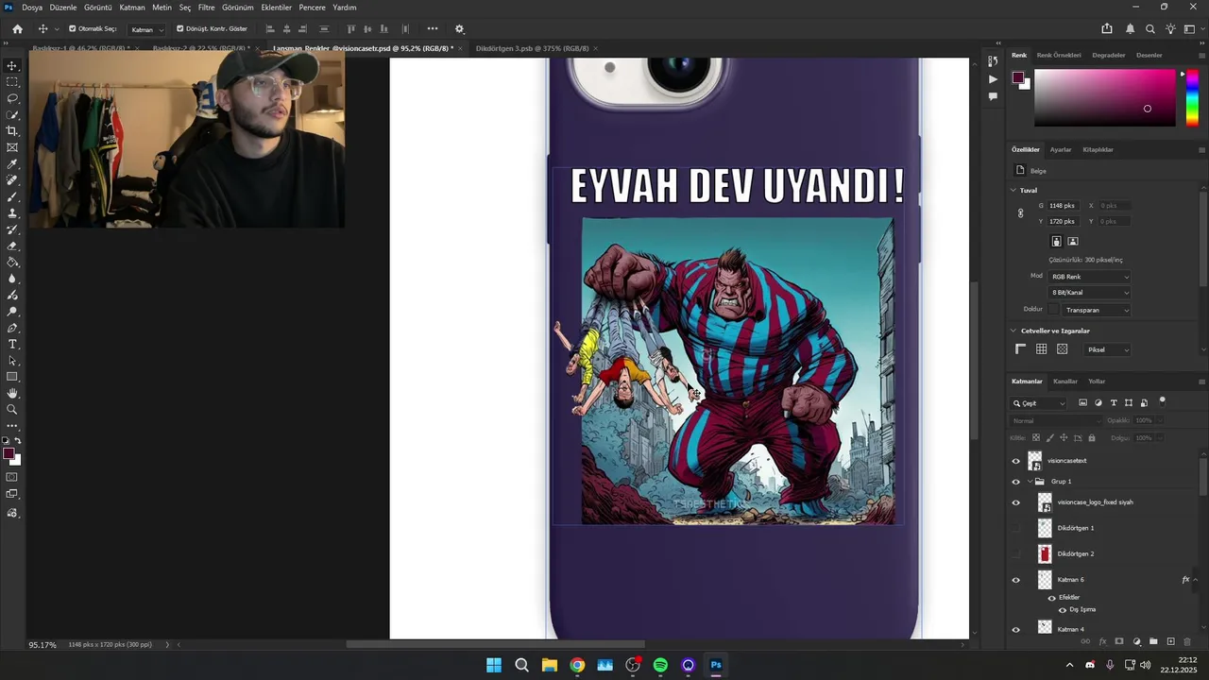
Task: Add a layer style with fx icon
Action: [x=1102, y=641]
